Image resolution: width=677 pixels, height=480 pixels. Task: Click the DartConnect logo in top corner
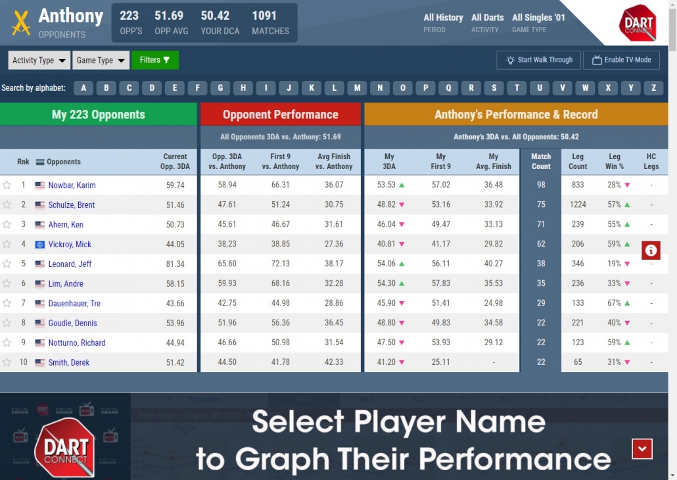click(637, 23)
